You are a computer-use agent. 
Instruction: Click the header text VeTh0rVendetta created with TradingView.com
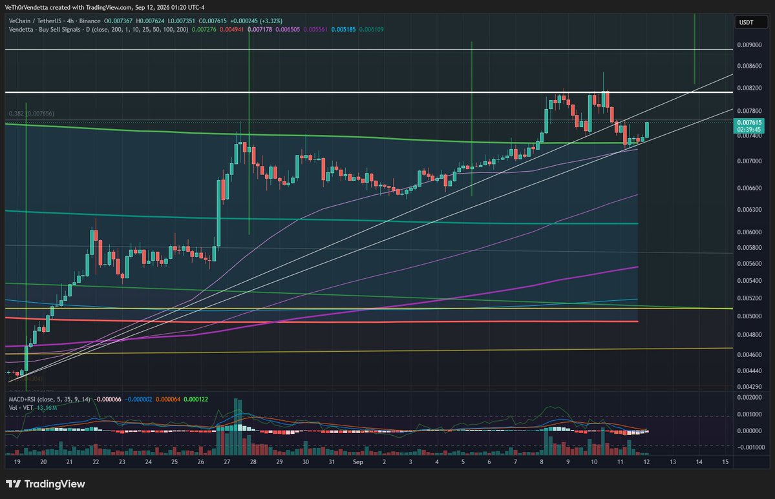(69, 7)
